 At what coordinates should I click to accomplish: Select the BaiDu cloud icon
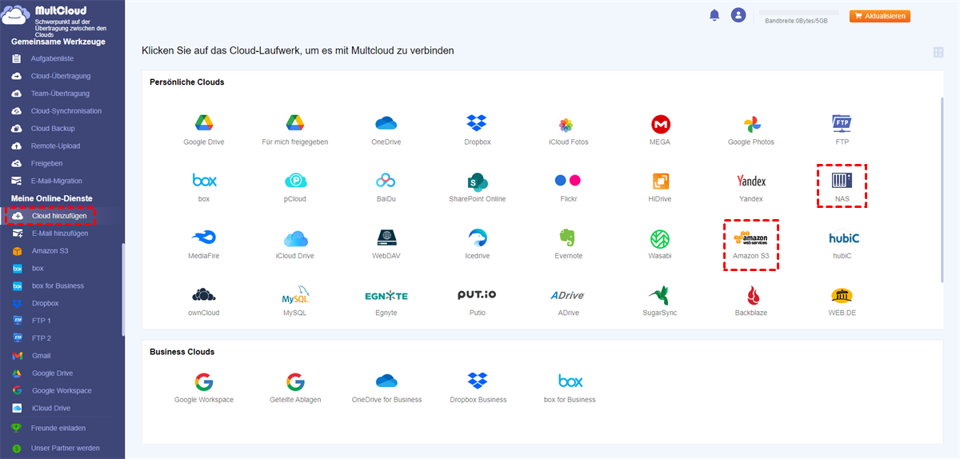386,181
